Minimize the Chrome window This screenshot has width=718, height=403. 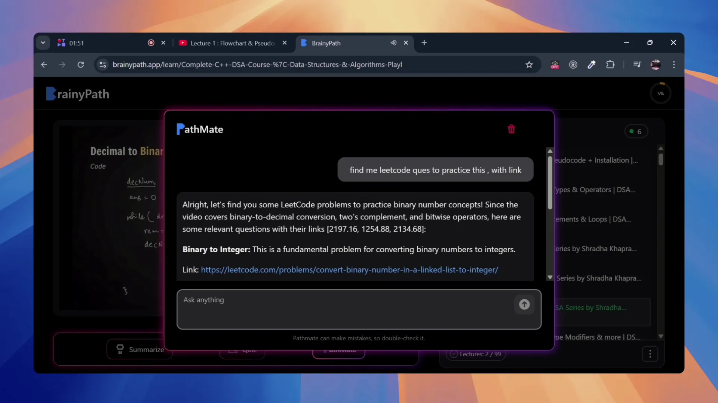626,43
